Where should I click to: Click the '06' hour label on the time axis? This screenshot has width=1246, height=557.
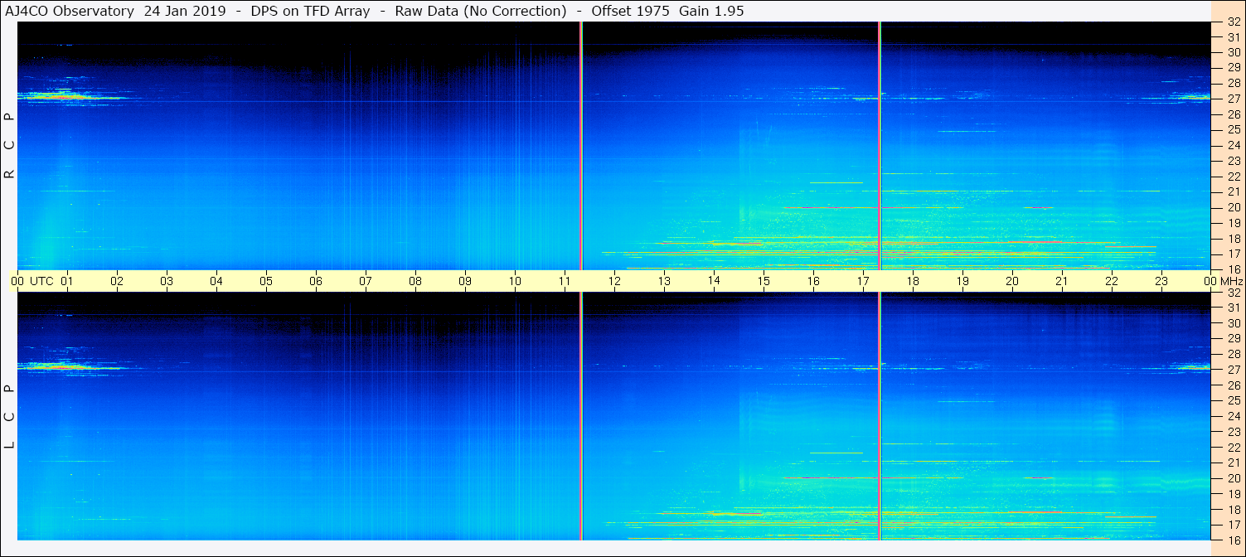point(316,281)
